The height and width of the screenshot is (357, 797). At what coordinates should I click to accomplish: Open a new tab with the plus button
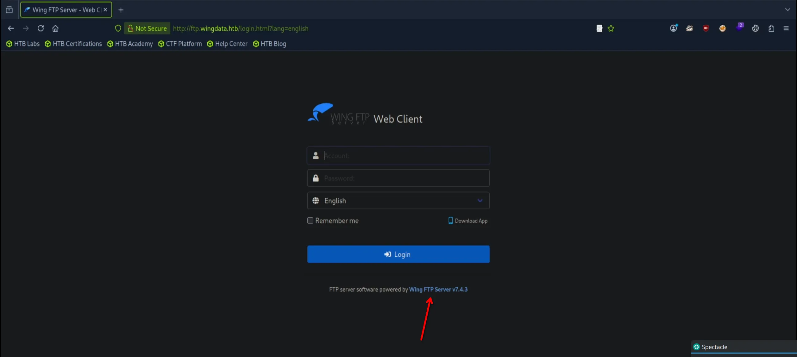click(x=121, y=10)
